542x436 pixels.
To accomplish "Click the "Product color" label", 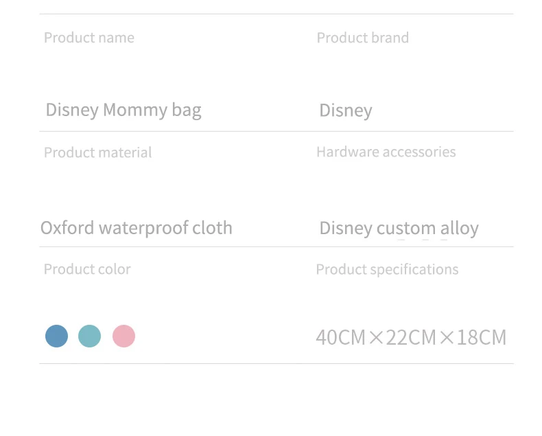I will [x=87, y=269].
